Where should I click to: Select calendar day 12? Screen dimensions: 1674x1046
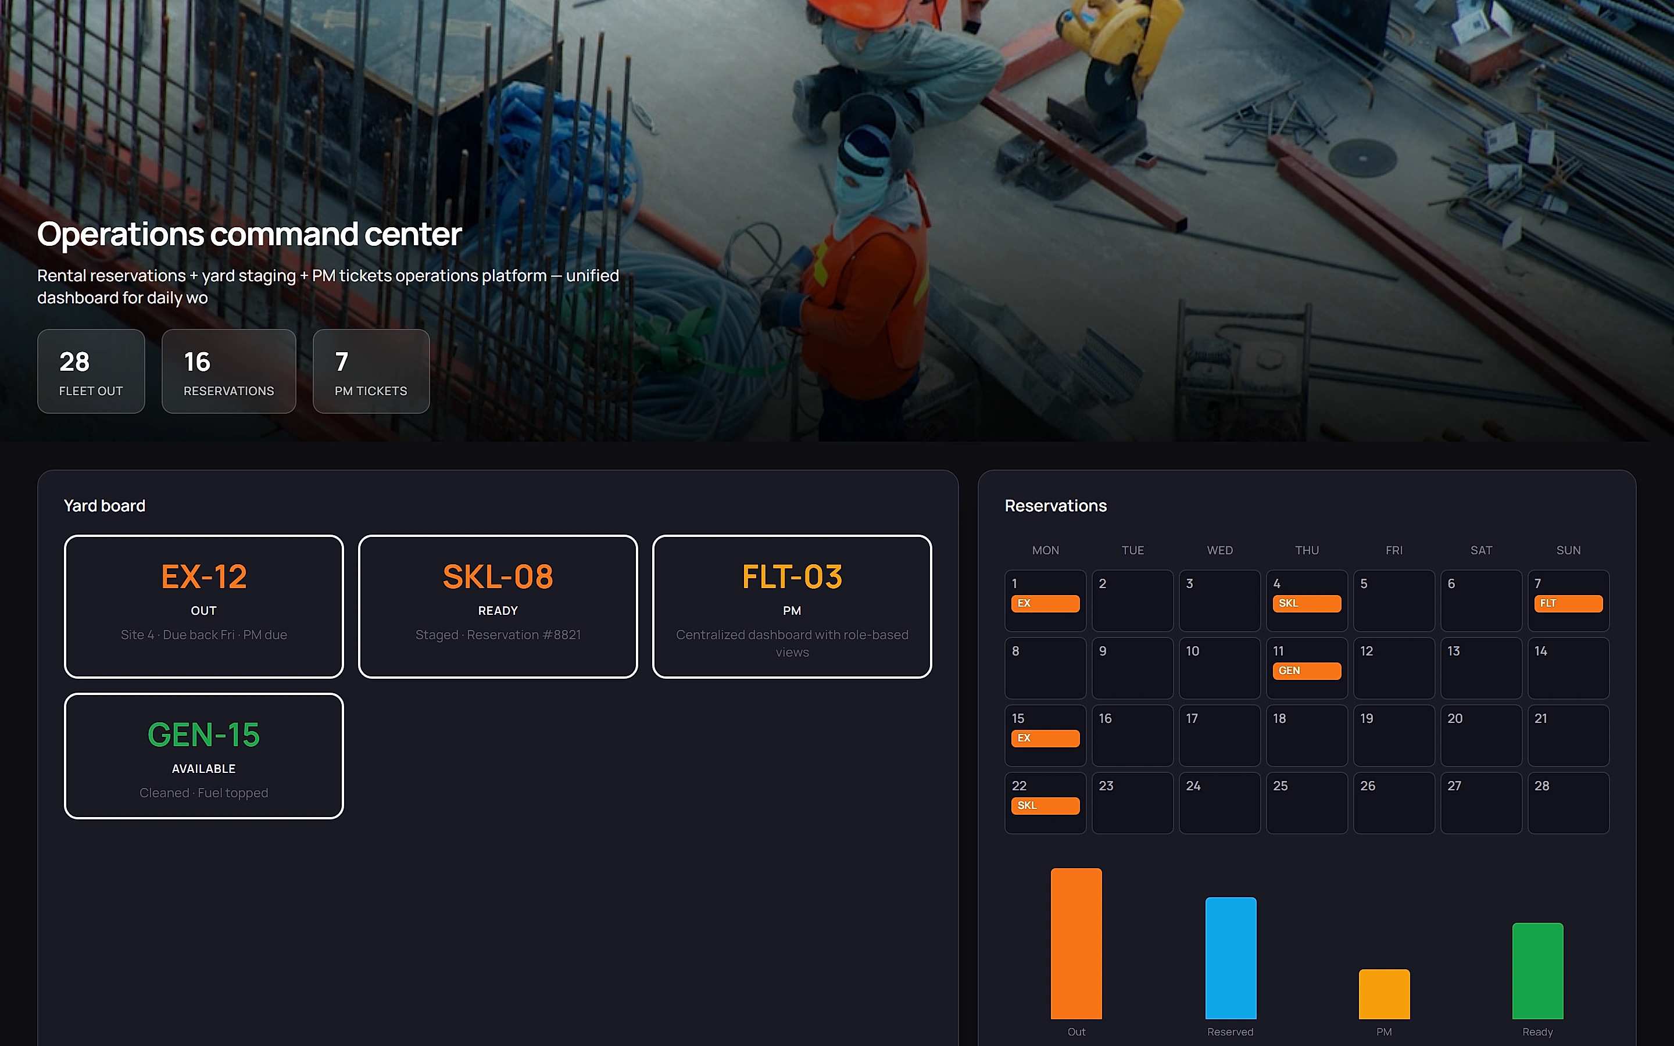1394,668
